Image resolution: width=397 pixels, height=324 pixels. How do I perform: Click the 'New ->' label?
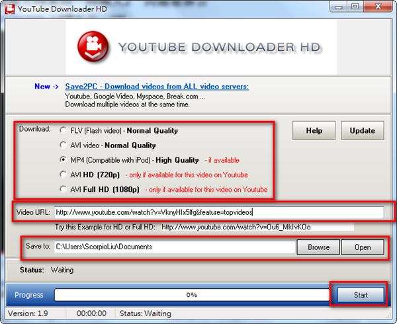[x=46, y=87]
